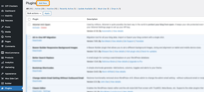Viewport: 204px width, 92px height.
Task: Open Dashboard via its gauge icon
Action: pos(2,11)
